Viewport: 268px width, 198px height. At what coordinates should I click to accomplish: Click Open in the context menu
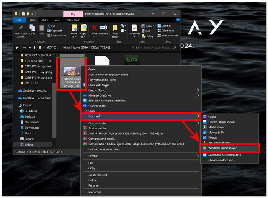pyautogui.click(x=92, y=70)
